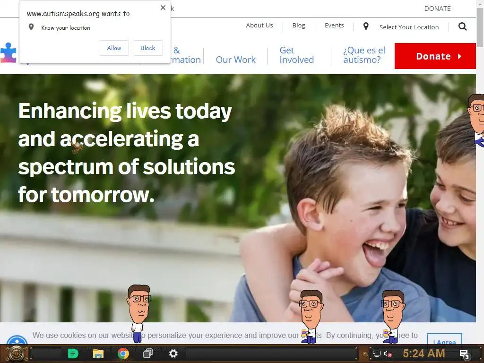
Task: Open the notification center icon
Action: point(464,354)
